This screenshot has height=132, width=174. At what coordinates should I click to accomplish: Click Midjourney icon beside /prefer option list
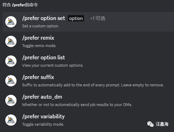point(11,61)
